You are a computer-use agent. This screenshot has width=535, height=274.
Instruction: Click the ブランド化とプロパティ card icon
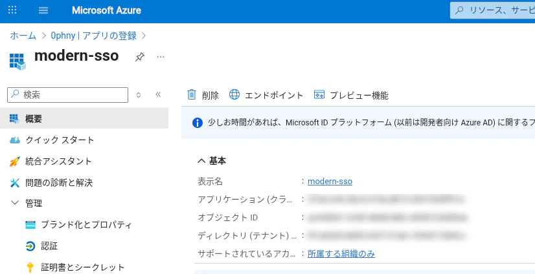click(30, 225)
